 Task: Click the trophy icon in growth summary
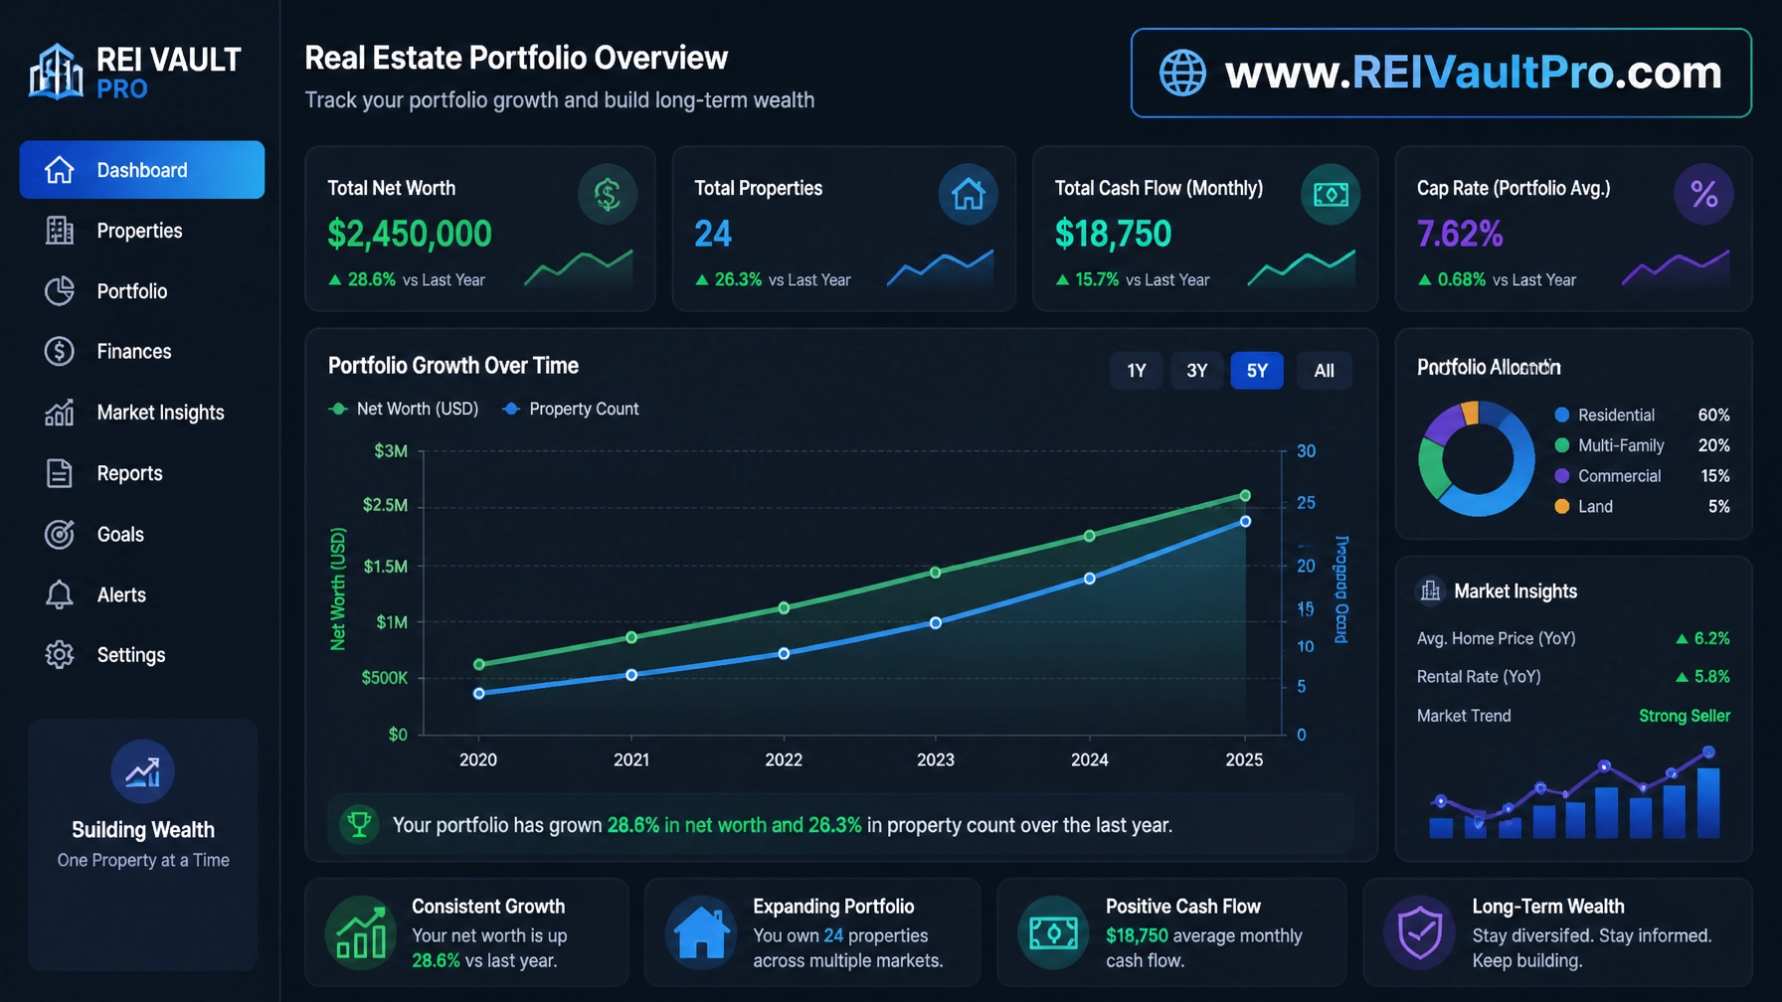(359, 824)
